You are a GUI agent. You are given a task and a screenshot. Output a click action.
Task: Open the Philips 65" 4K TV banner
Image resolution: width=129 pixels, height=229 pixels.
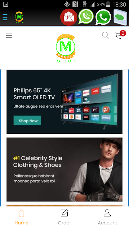pyautogui.click(x=64, y=102)
